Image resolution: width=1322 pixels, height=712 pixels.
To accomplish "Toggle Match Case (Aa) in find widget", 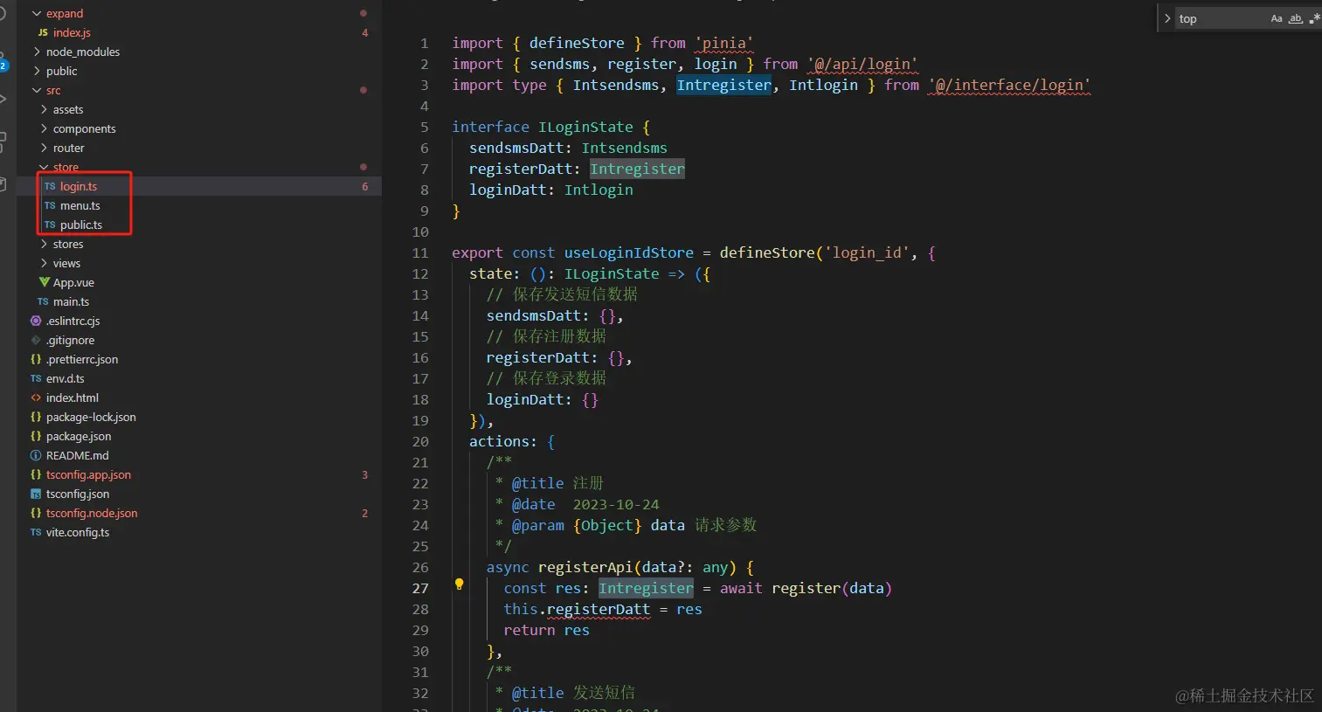I will pyautogui.click(x=1277, y=18).
